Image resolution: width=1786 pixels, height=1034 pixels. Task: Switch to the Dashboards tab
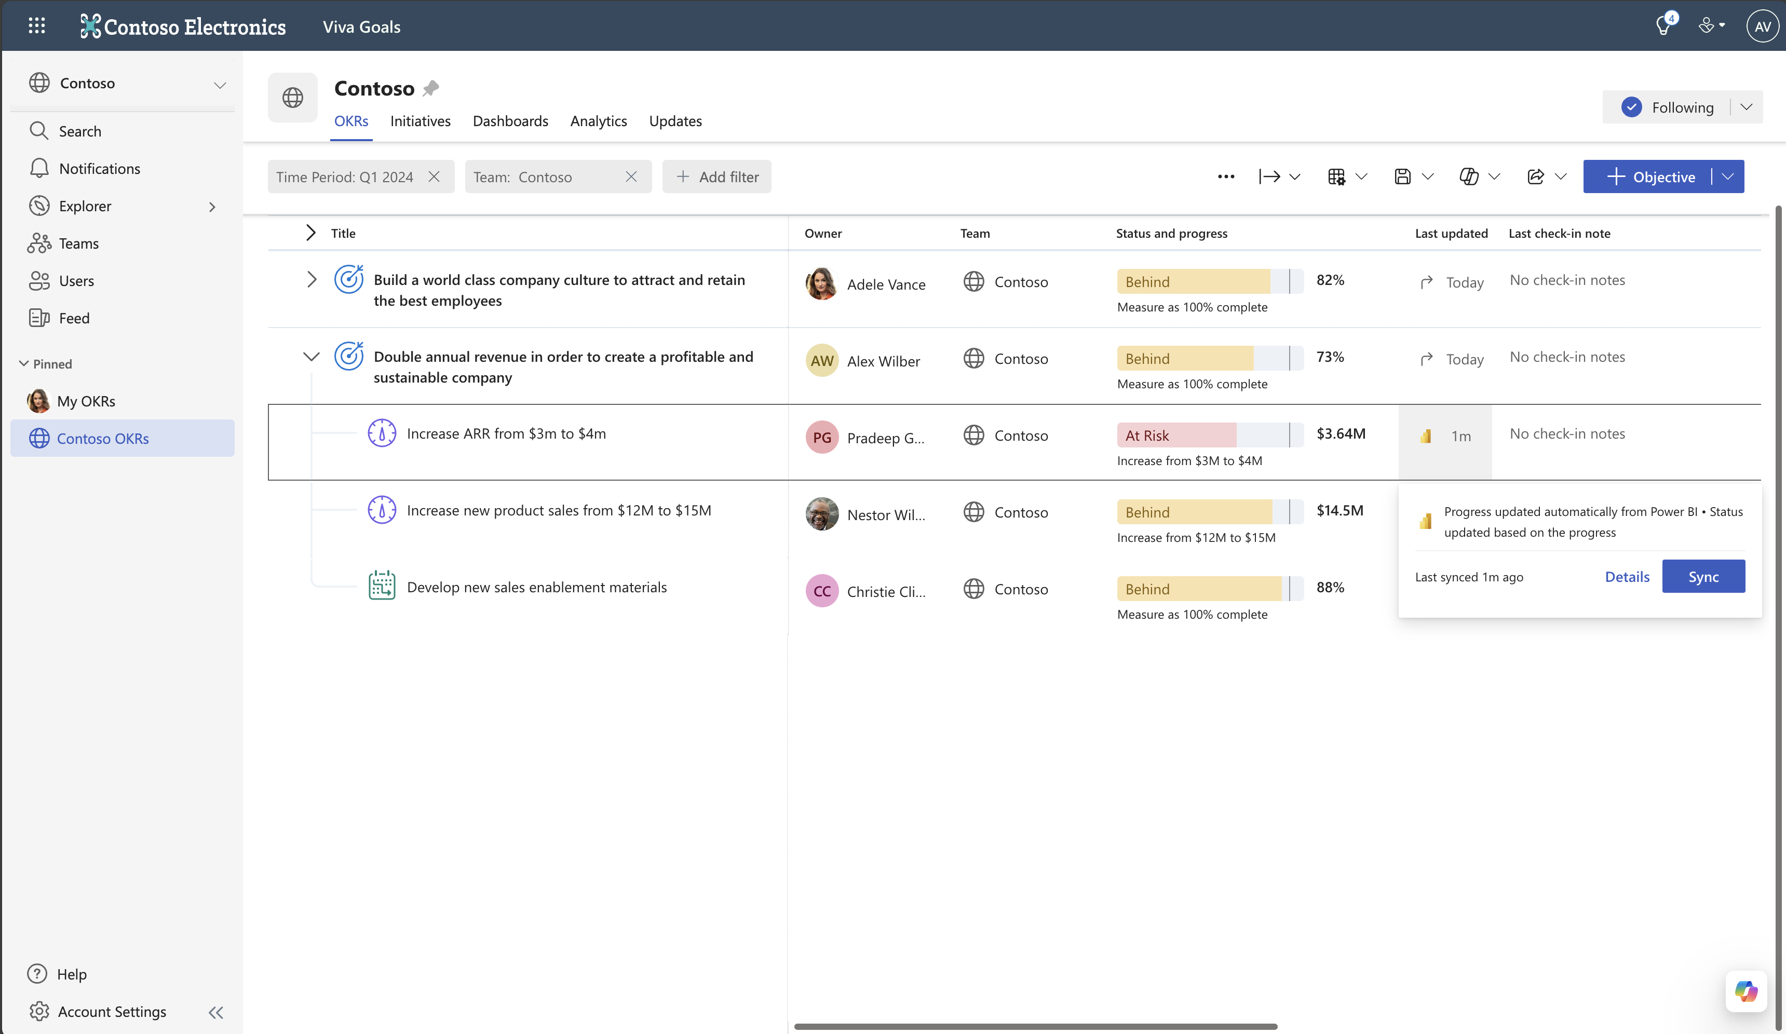point(509,121)
